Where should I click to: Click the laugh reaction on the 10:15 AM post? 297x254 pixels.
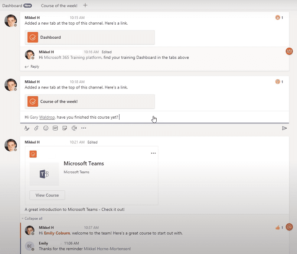(277, 17)
